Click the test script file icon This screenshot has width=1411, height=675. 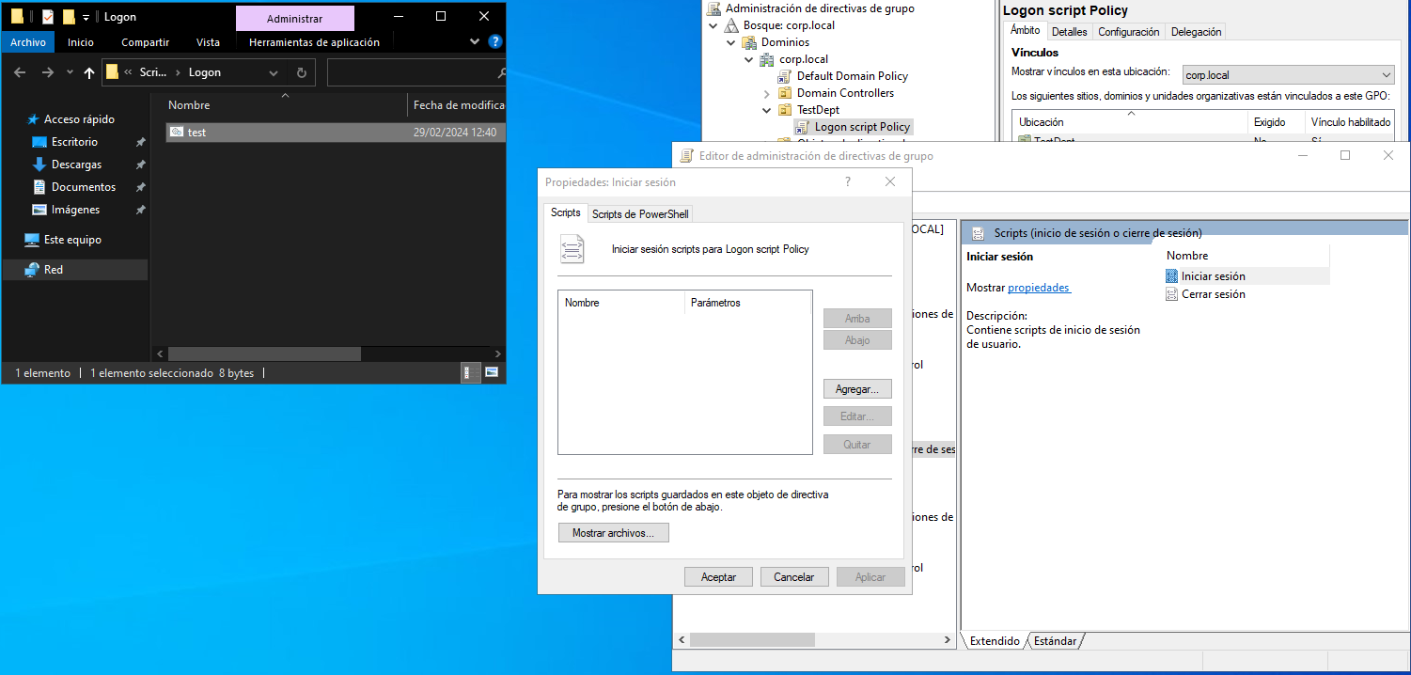(x=176, y=133)
